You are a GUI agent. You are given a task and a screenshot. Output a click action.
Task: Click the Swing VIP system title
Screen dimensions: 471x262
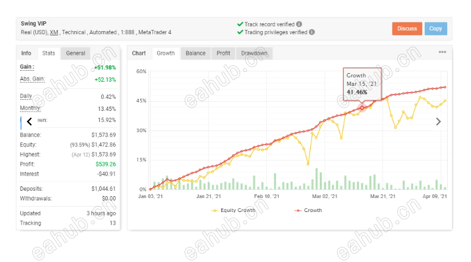pos(34,23)
